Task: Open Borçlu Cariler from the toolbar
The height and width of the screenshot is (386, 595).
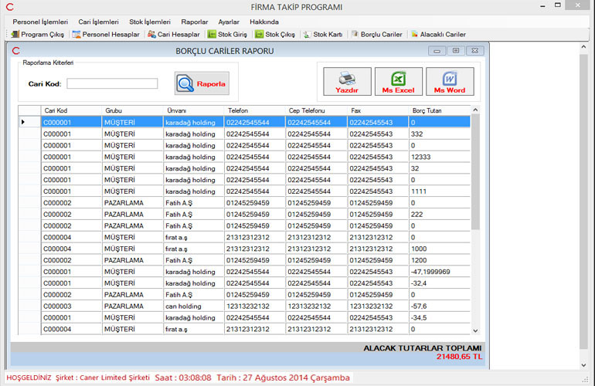Action: pos(376,35)
